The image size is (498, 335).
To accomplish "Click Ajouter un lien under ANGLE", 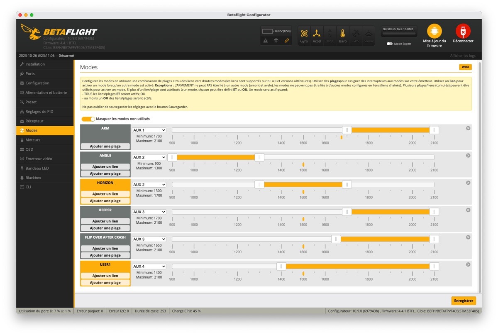I will coord(105,166).
